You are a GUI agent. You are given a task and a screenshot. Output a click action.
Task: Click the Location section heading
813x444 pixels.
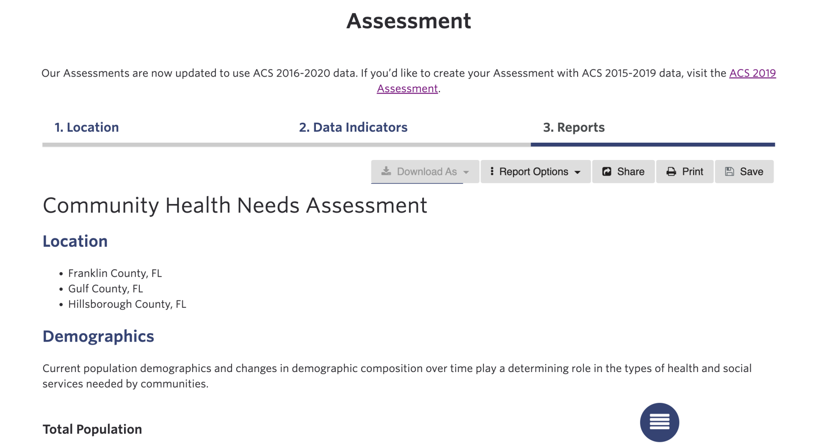click(75, 240)
